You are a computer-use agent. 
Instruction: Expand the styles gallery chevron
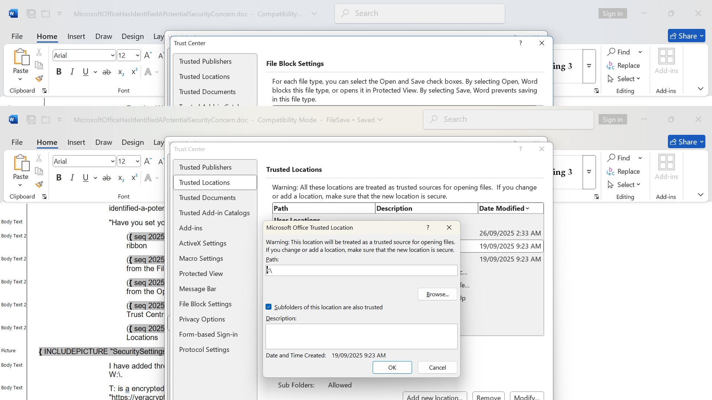tap(589, 172)
